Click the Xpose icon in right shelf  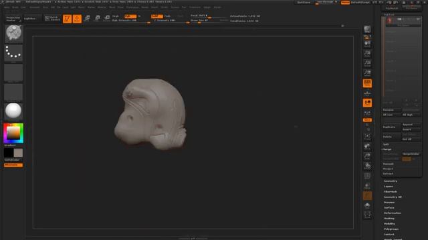click(367, 215)
